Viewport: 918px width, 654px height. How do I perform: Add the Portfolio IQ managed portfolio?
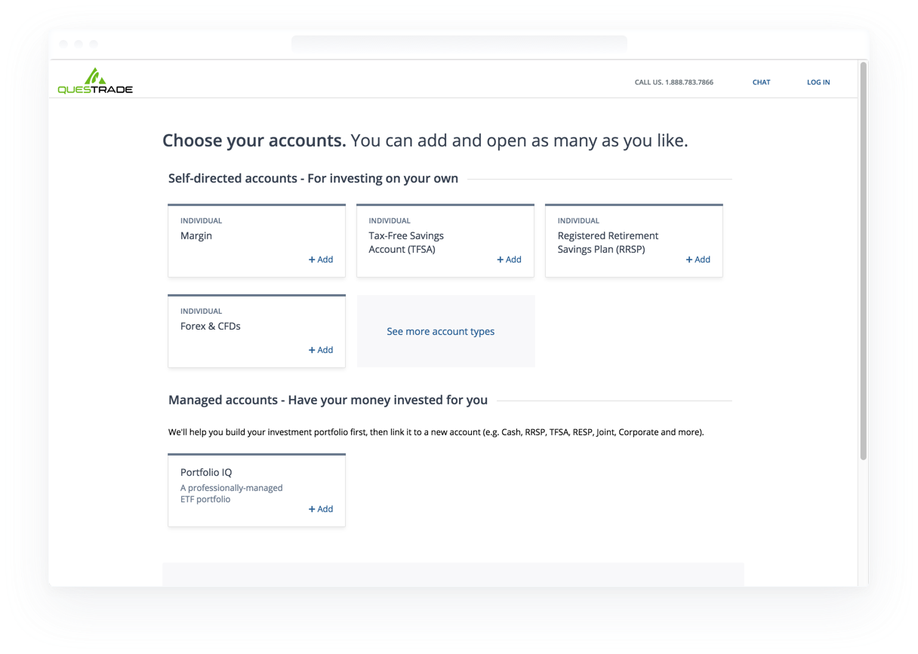coord(321,509)
